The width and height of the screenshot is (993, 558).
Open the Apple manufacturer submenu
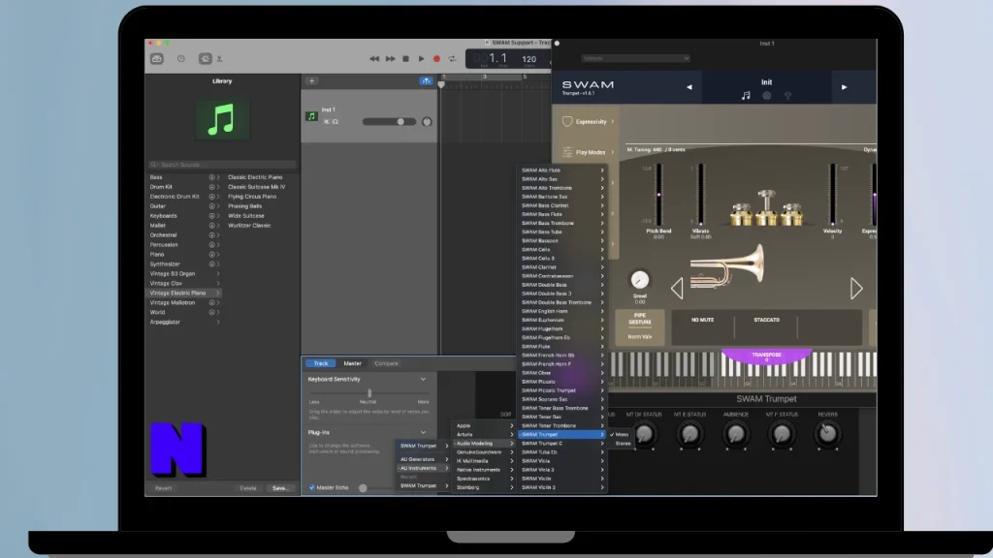tap(484, 426)
